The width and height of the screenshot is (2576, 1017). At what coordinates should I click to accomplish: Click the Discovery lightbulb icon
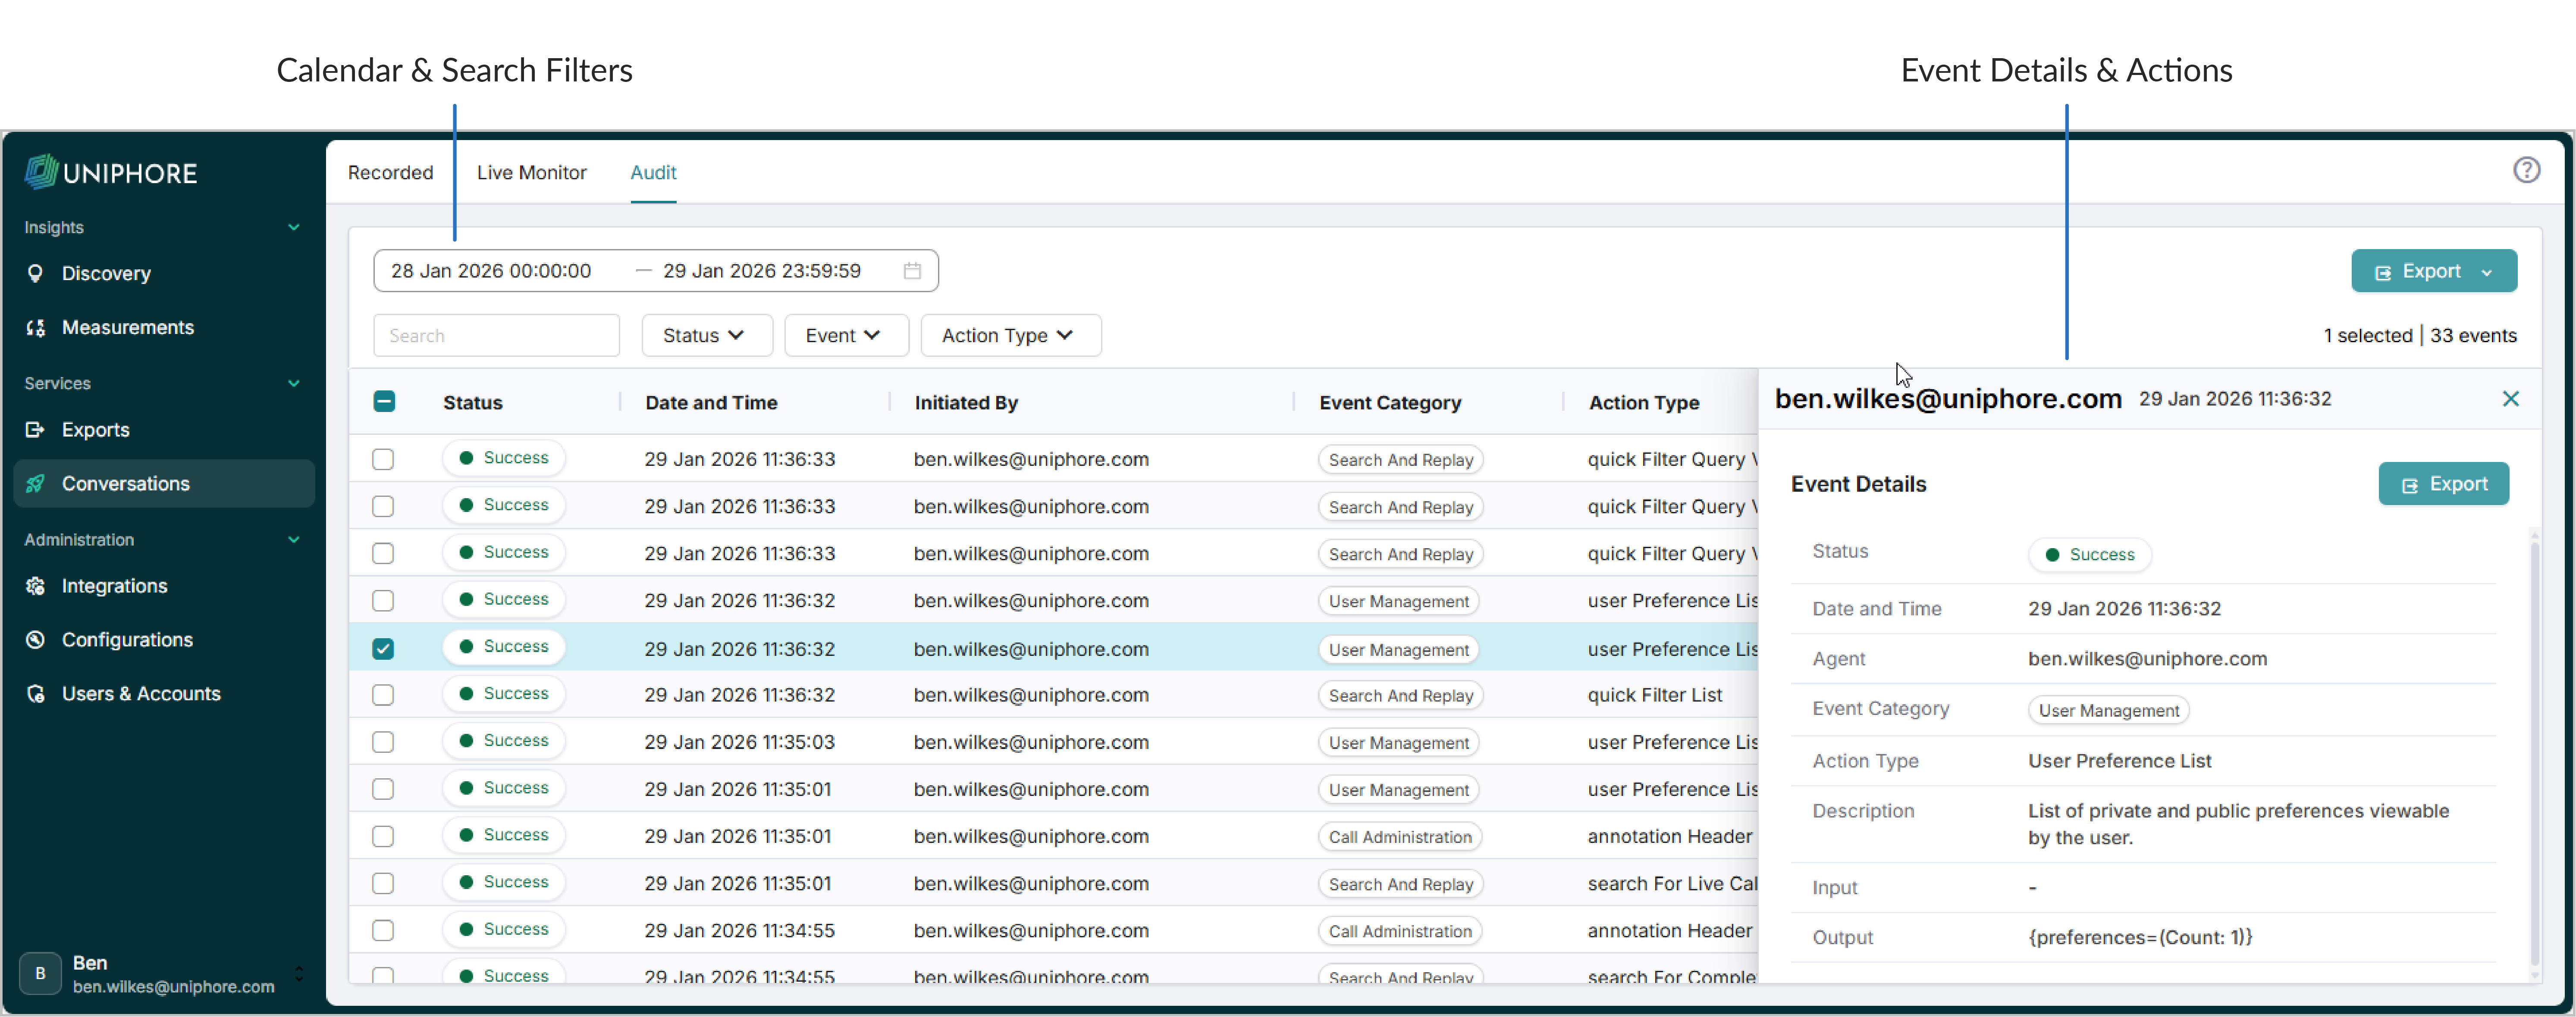(x=36, y=274)
